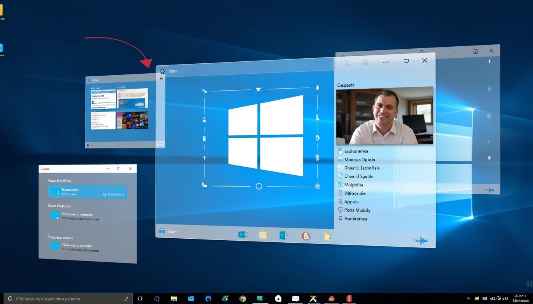This screenshot has width=533, height=304.
Task: Select the highlighted blue folder row in the 'Geek' window
Action: 87,192
